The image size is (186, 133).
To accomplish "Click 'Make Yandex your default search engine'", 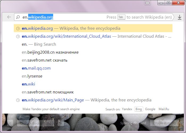I will (x=51, y=109).
